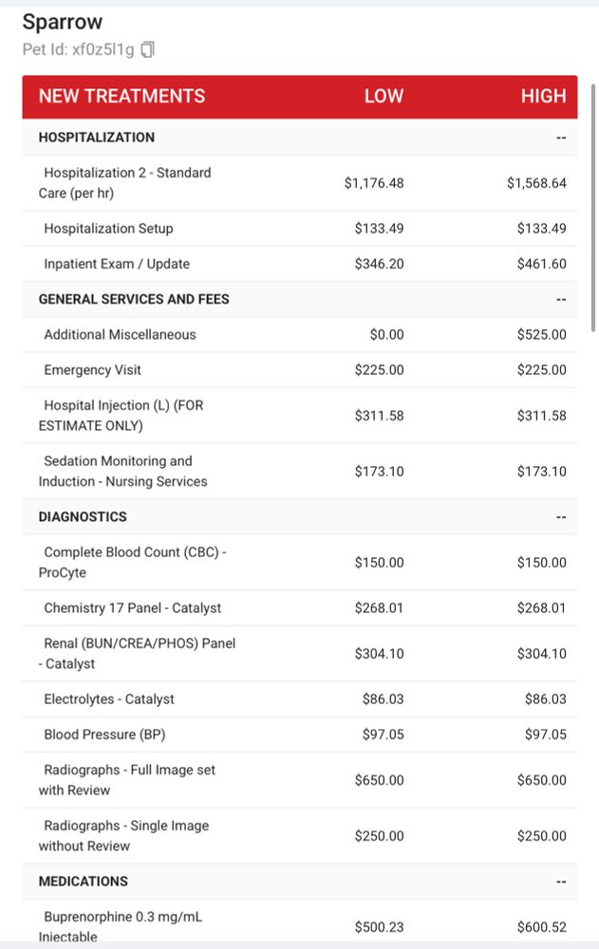Click the Emergency Visit line item
The width and height of the screenshot is (599, 949).
[92, 370]
